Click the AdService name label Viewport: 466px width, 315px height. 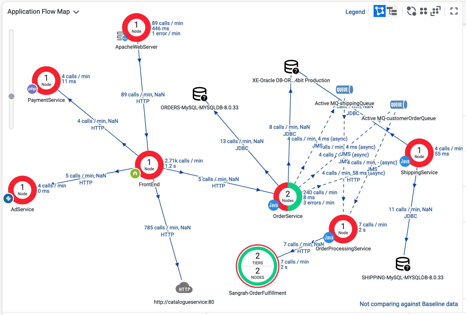coord(22,209)
